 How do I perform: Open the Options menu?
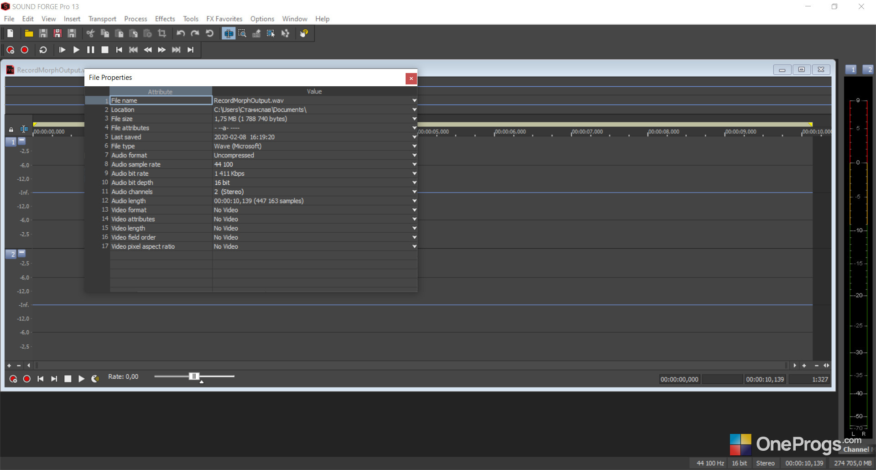[x=262, y=19]
